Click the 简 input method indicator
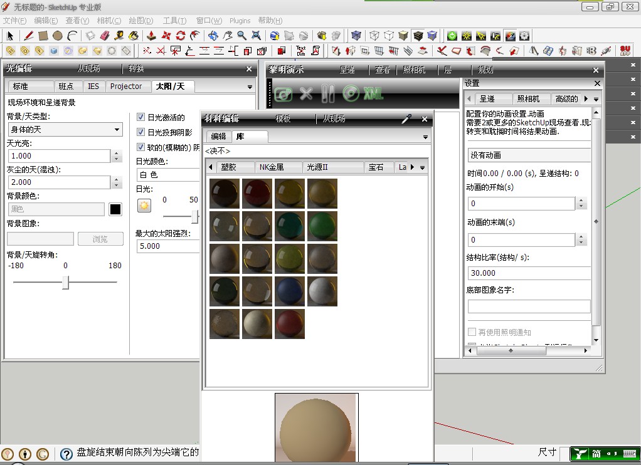641x465 pixels. (x=596, y=454)
